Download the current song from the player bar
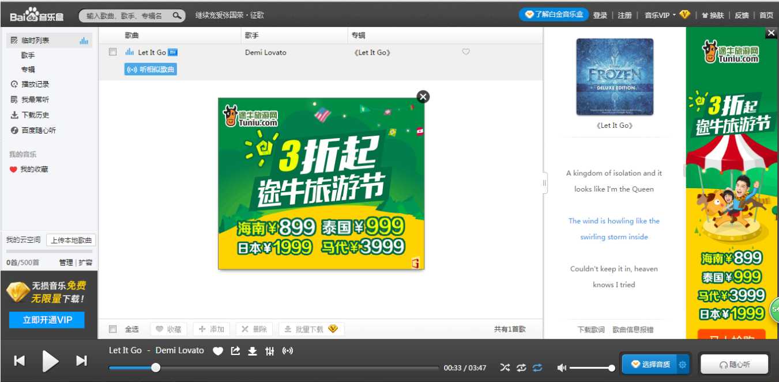Screen dimensions: 779x382 253,351
